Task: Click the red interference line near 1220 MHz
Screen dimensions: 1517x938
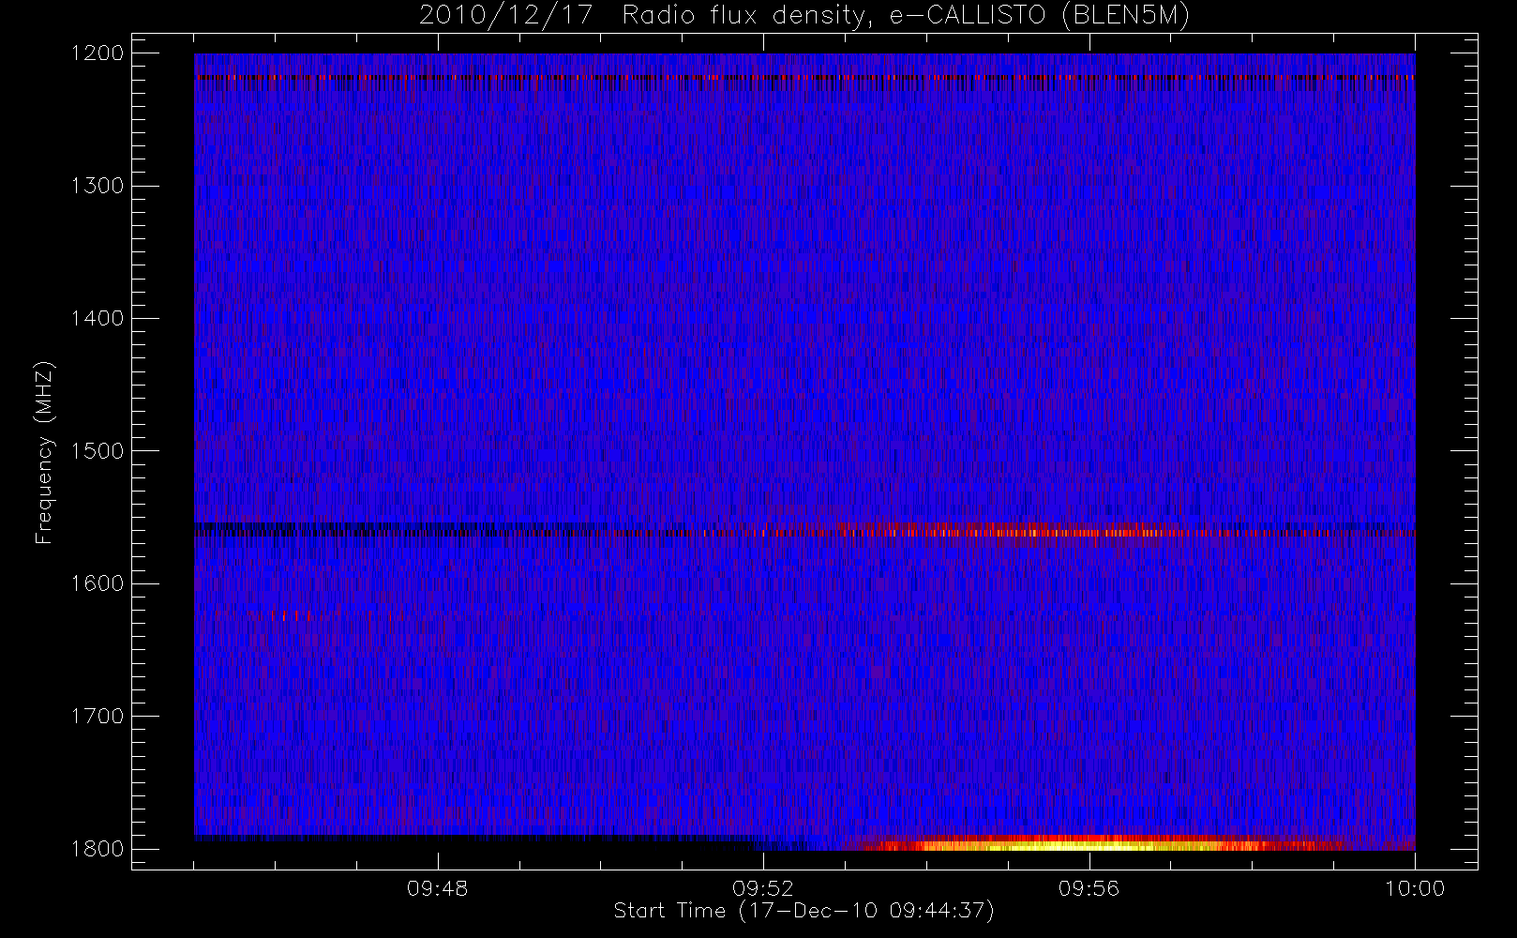Action: click(804, 78)
